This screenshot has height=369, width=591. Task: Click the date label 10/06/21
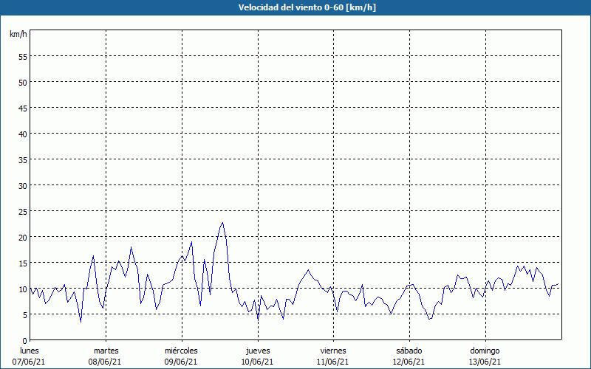point(257,362)
